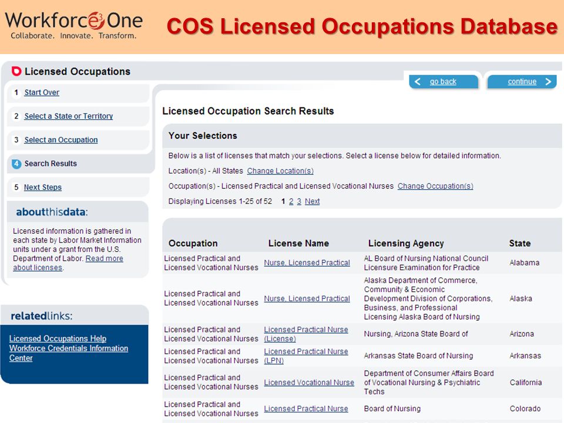The height and width of the screenshot is (423, 564).
Task: Click the go back link
Action: [x=443, y=82]
